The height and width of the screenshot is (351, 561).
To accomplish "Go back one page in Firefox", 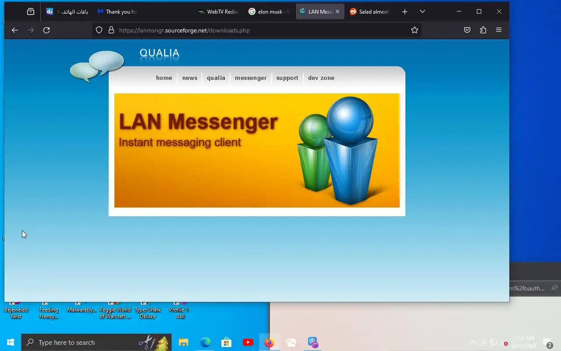I will (x=15, y=30).
